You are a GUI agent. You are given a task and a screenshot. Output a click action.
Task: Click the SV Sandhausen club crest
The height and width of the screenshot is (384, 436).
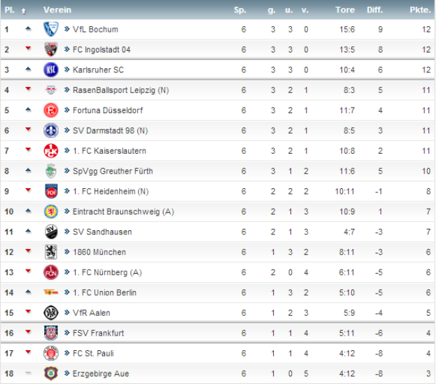click(51, 232)
